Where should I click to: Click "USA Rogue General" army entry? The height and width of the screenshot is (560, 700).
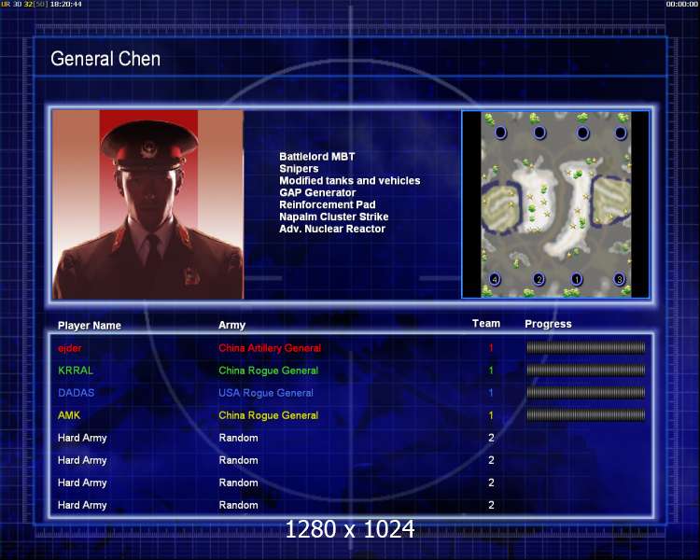click(x=266, y=393)
